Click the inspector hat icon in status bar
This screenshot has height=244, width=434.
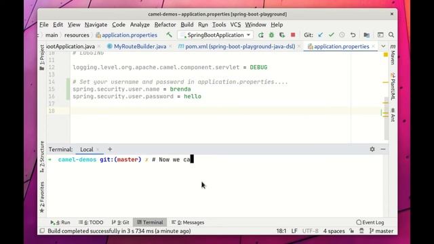pos(361,230)
